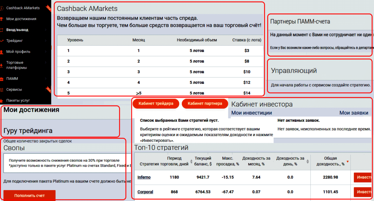The height and width of the screenshot is (201, 374).
Task: Click the $10 rate in cashback table
Action: [247, 72]
